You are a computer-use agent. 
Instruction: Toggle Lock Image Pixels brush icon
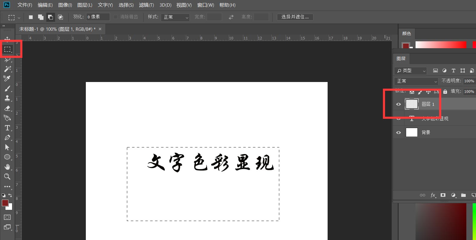(x=420, y=92)
